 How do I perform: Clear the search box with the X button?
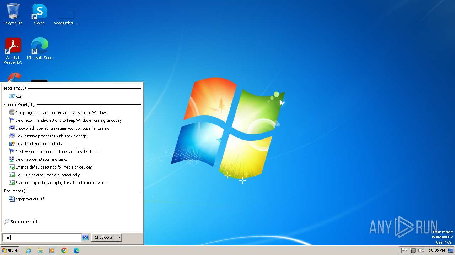pyautogui.click(x=85, y=238)
